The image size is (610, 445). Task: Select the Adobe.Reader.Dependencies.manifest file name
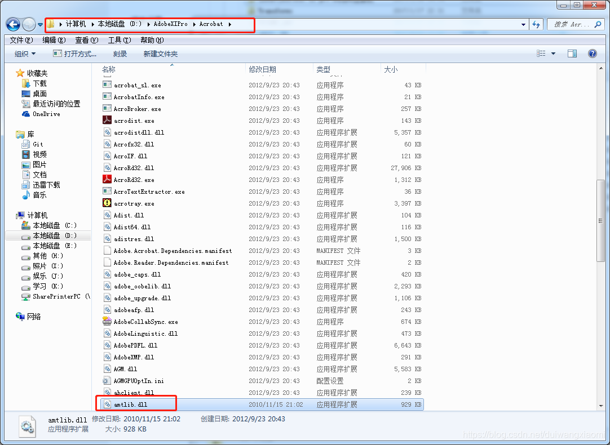[171, 262]
